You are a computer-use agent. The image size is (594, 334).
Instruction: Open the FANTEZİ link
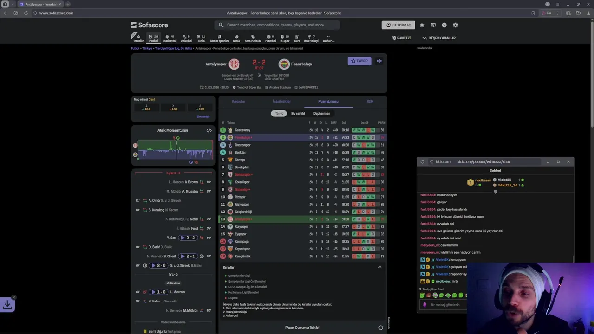click(401, 38)
